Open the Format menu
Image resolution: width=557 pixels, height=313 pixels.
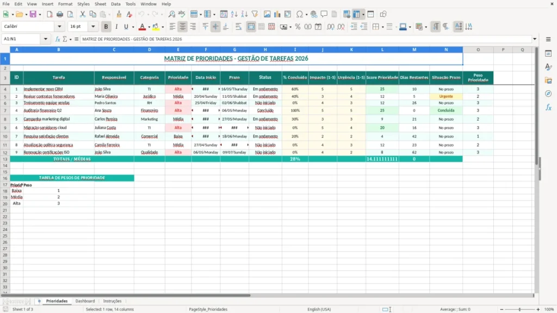65,4
